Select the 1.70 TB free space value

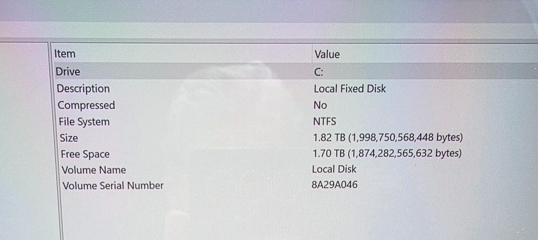point(387,153)
